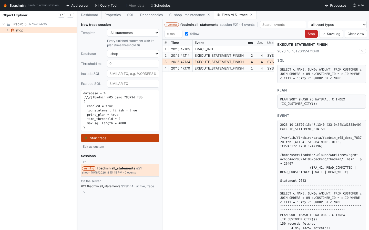The image size is (369, 230).
Task: Toggle the auto theme switch
Action: click(358, 5)
